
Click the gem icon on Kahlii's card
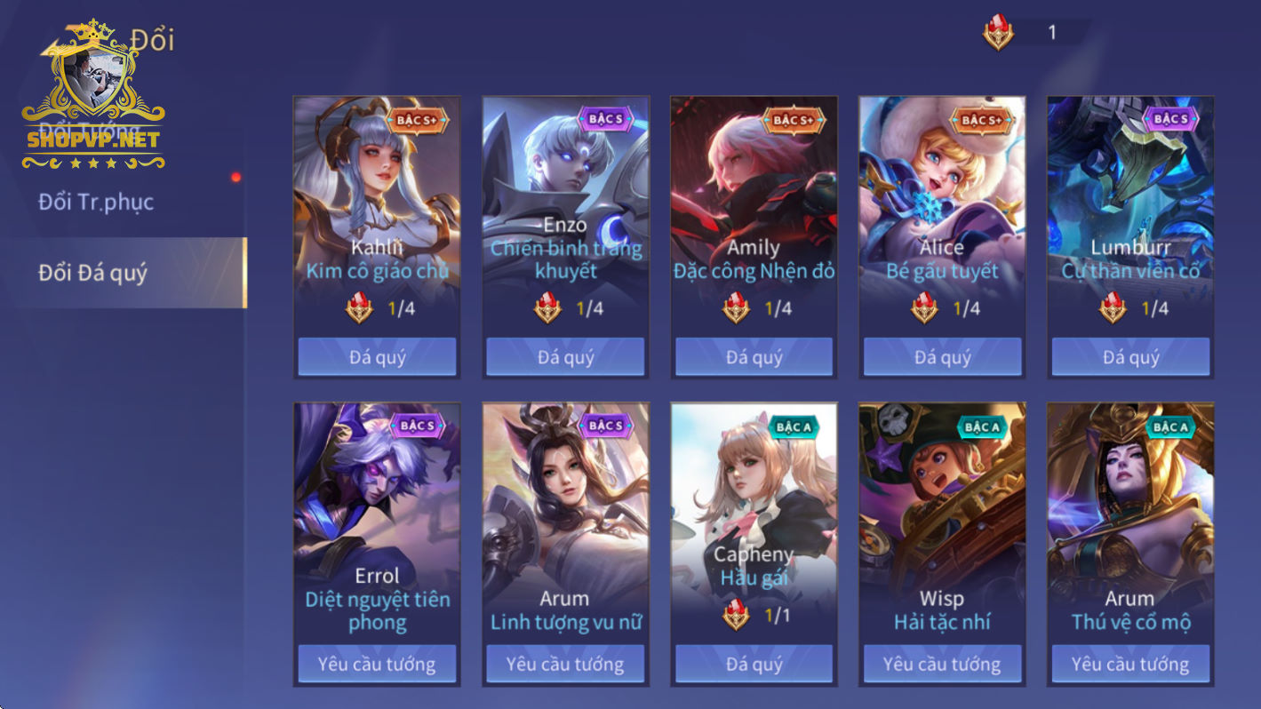[359, 308]
